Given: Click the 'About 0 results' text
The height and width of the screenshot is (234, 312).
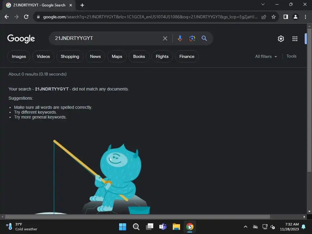Looking at the screenshot, I should [x=37, y=74].
